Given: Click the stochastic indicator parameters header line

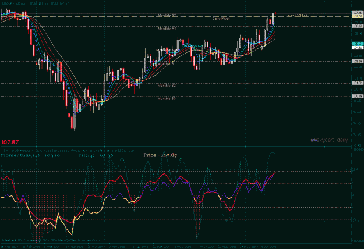Looking at the screenshot, I should pyautogui.click(x=69, y=151).
